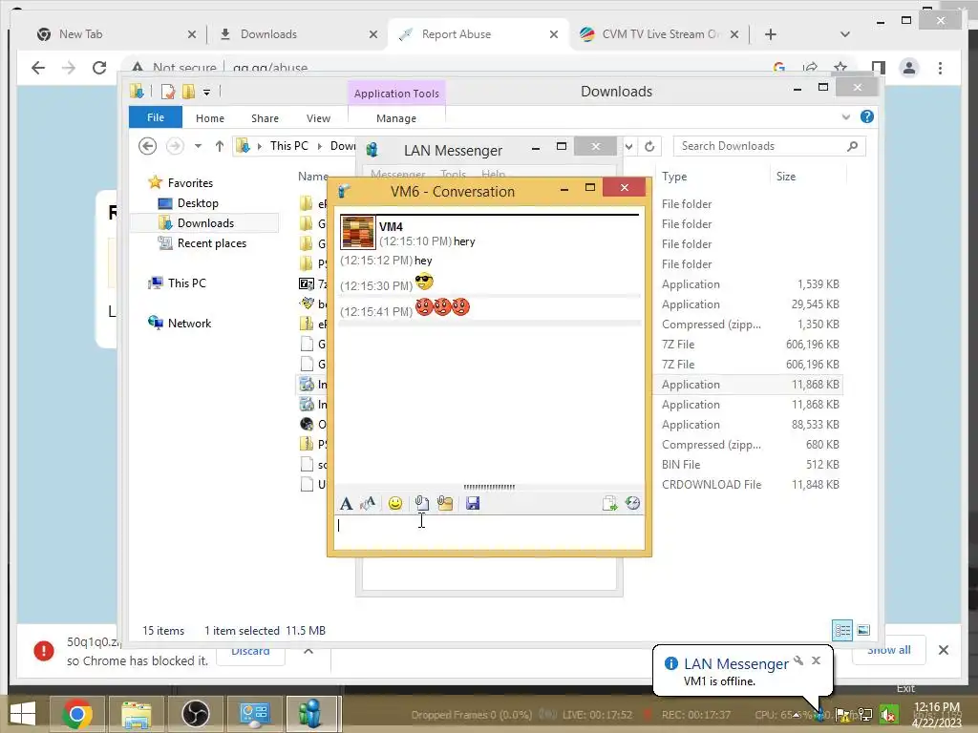Open OBS Studio from the taskbar
The width and height of the screenshot is (978, 733).
pyautogui.click(x=195, y=714)
